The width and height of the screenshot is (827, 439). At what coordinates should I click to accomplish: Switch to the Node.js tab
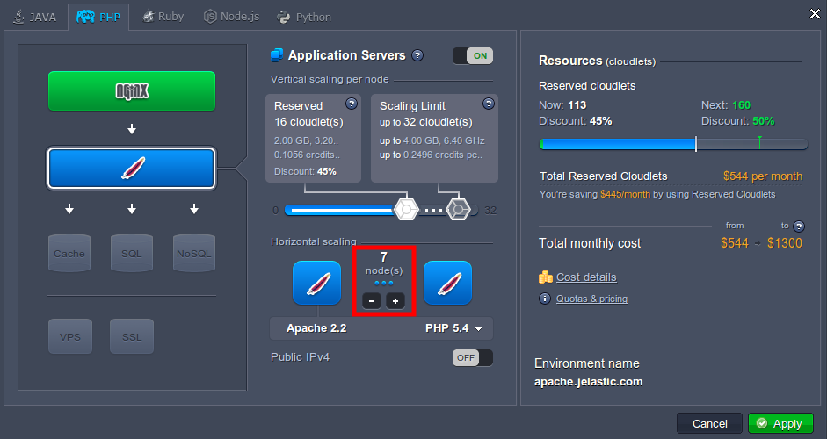[x=231, y=17]
